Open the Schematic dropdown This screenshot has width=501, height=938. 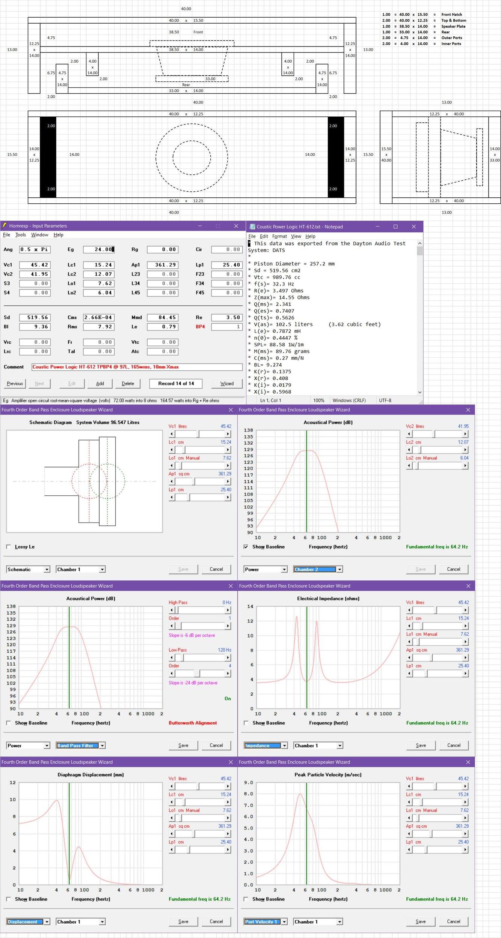47,569
